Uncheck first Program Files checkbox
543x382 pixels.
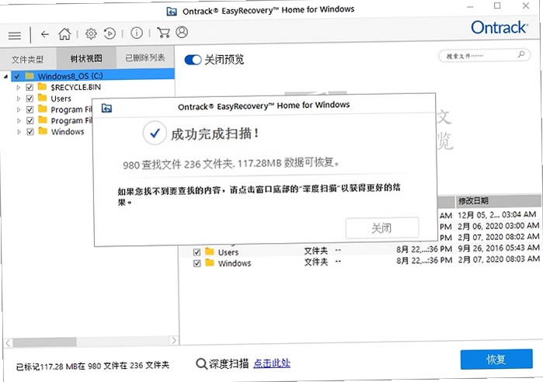pyautogui.click(x=30, y=109)
